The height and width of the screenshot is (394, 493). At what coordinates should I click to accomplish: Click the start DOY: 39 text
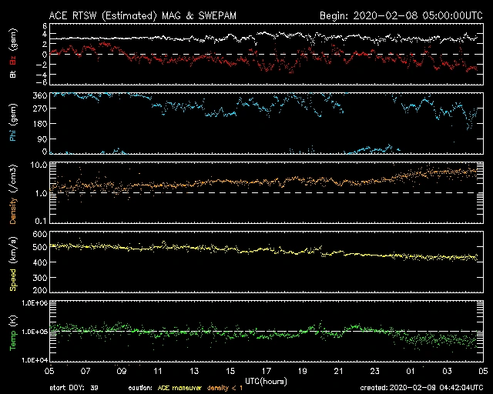tap(75, 388)
